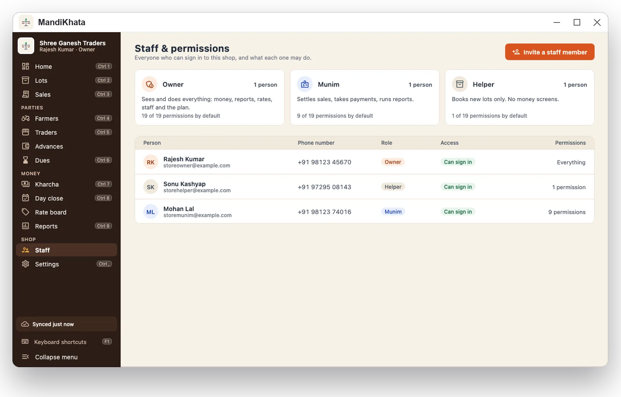Click the RK avatar circle
The image size is (621, 397).
coord(151,162)
